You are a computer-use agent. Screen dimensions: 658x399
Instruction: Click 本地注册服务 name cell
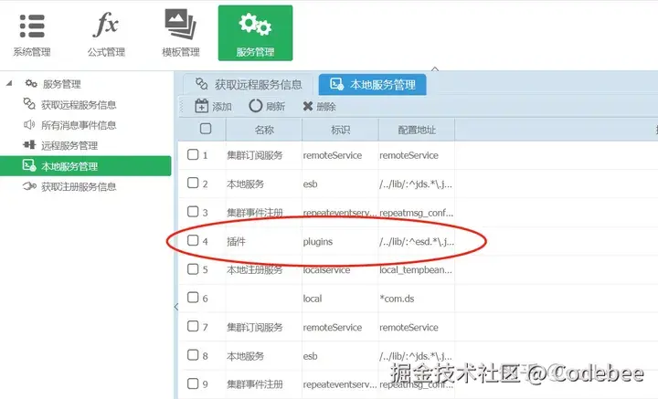[x=263, y=270]
